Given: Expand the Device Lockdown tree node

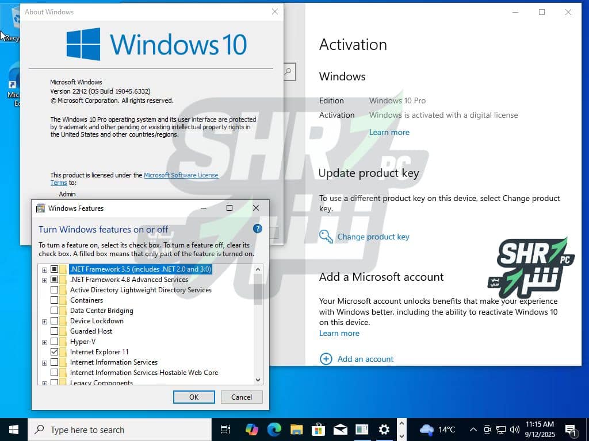Looking at the screenshot, I should [x=44, y=322].
